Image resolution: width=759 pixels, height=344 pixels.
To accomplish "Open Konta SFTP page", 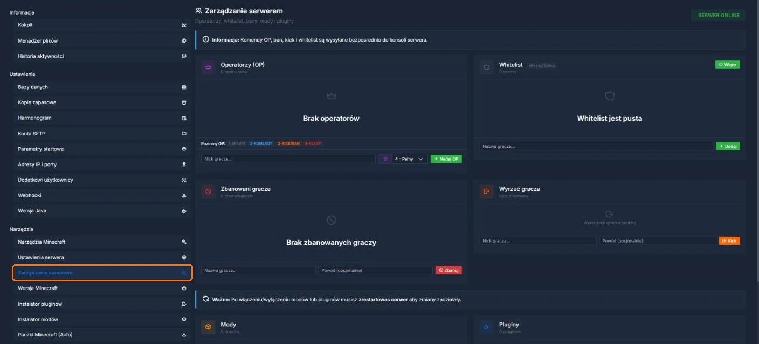I will coord(102,133).
